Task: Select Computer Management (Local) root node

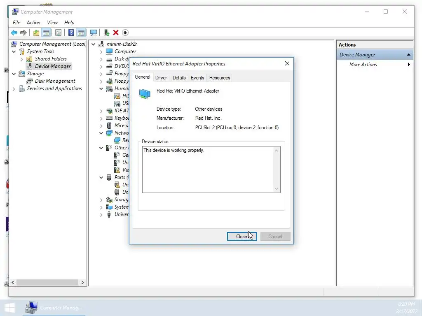Action: [x=52, y=44]
